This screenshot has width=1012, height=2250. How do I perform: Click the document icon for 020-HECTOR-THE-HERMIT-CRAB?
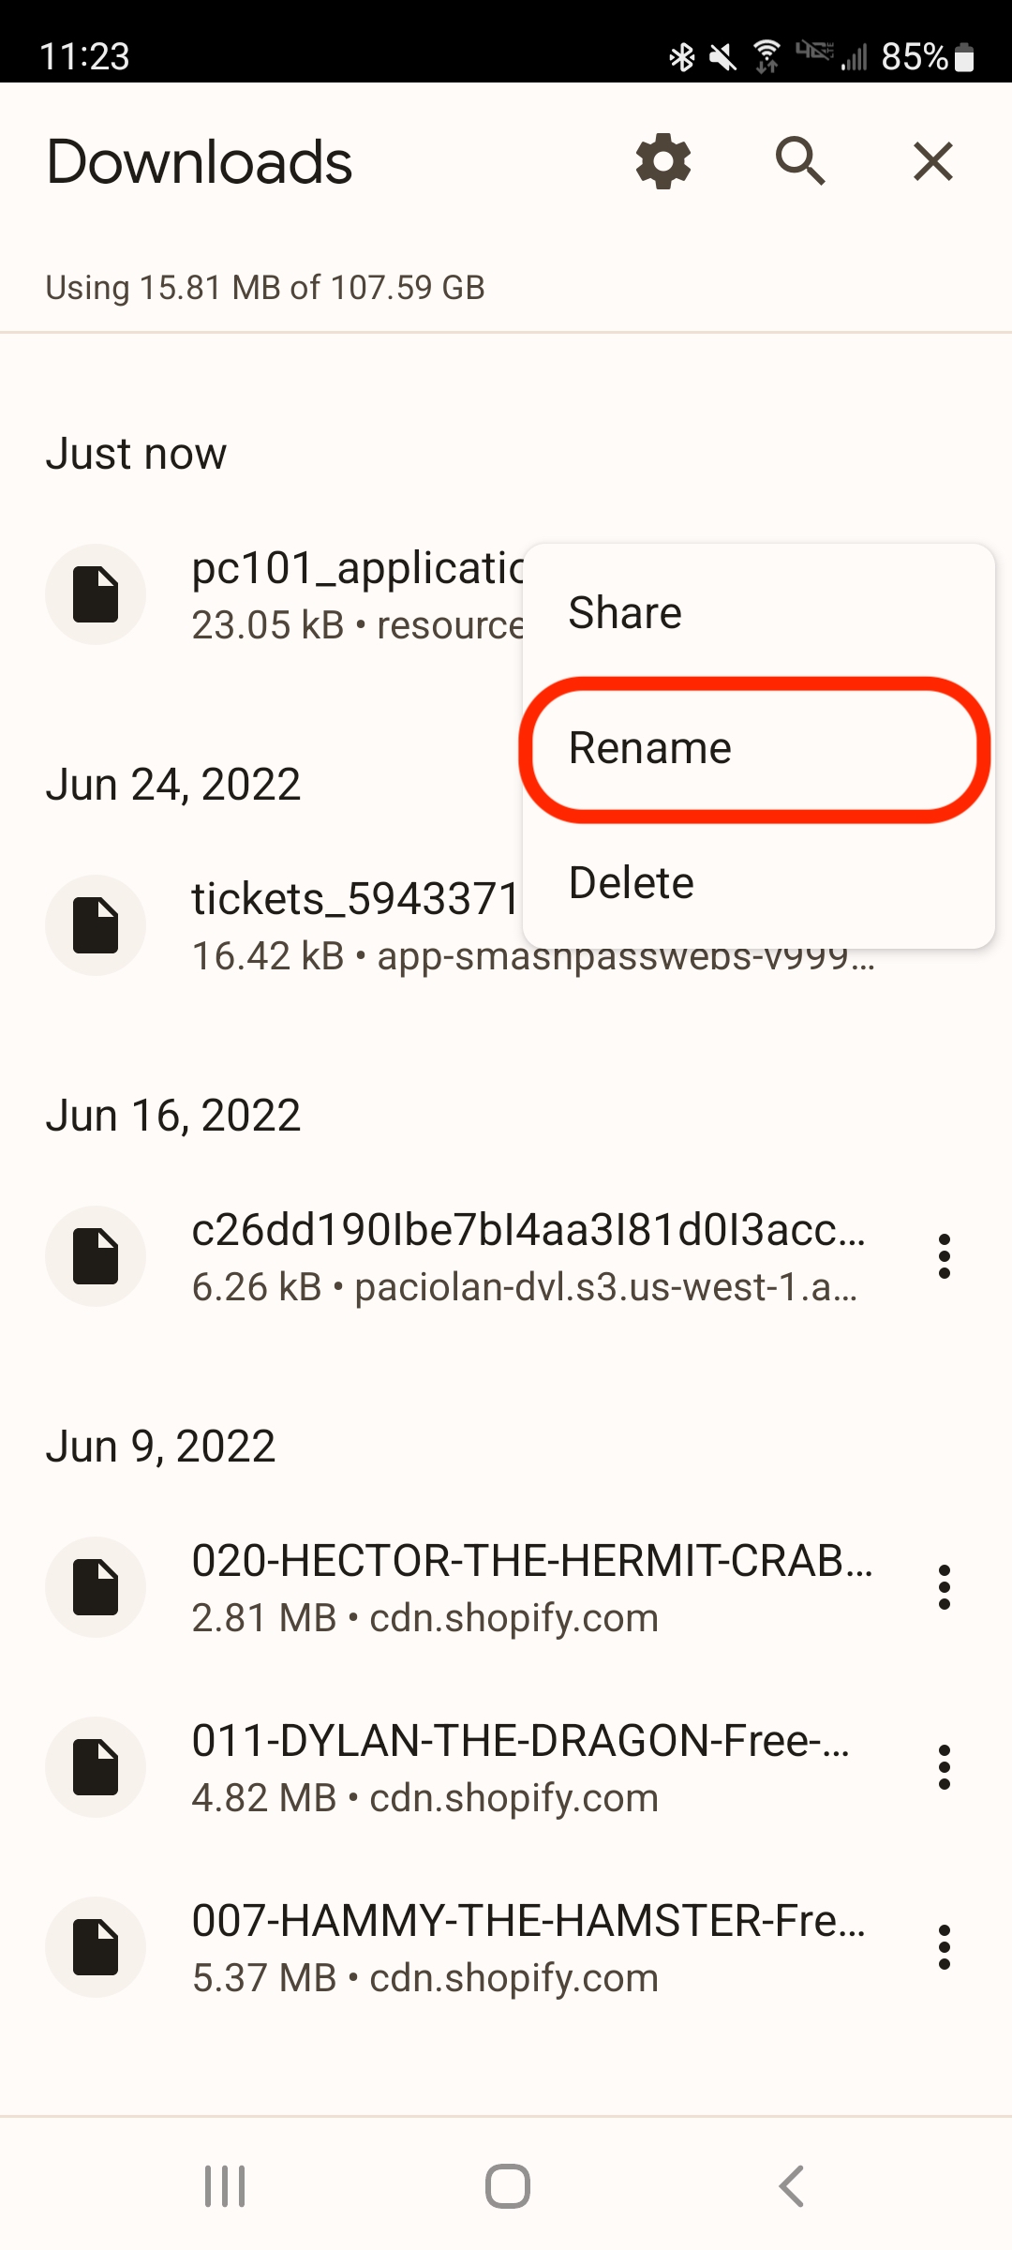click(x=95, y=1587)
